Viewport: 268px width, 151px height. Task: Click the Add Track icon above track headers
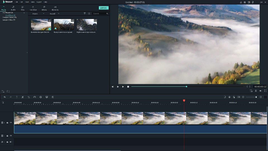[x=3, y=102]
